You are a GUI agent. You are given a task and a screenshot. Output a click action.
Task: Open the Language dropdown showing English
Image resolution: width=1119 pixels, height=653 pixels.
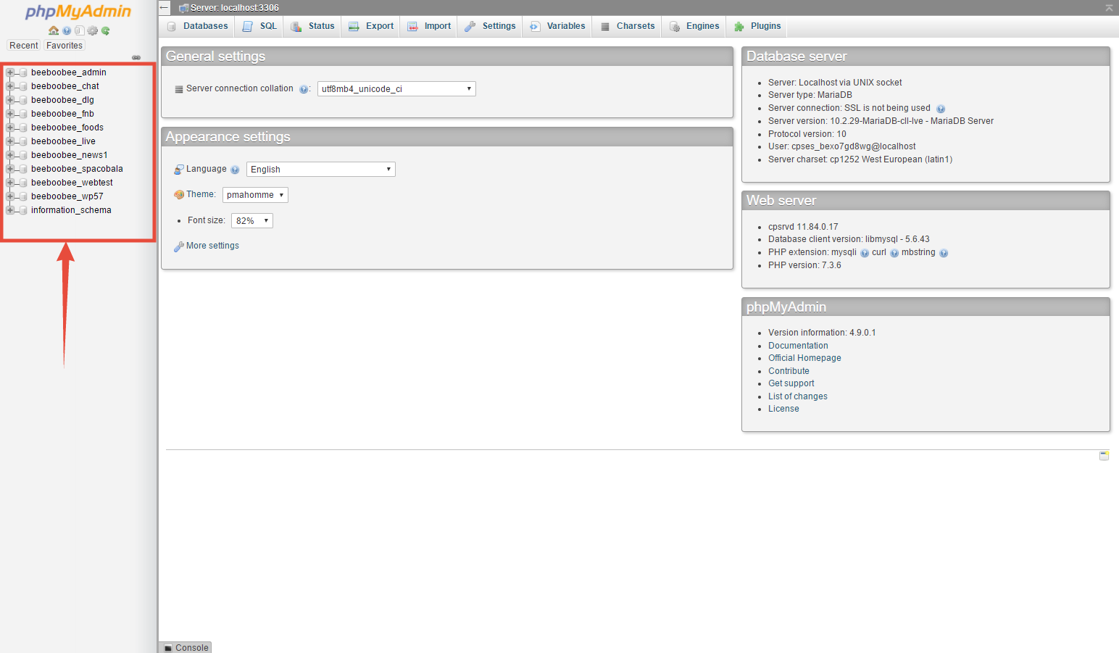pyautogui.click(x=321, y=170)
